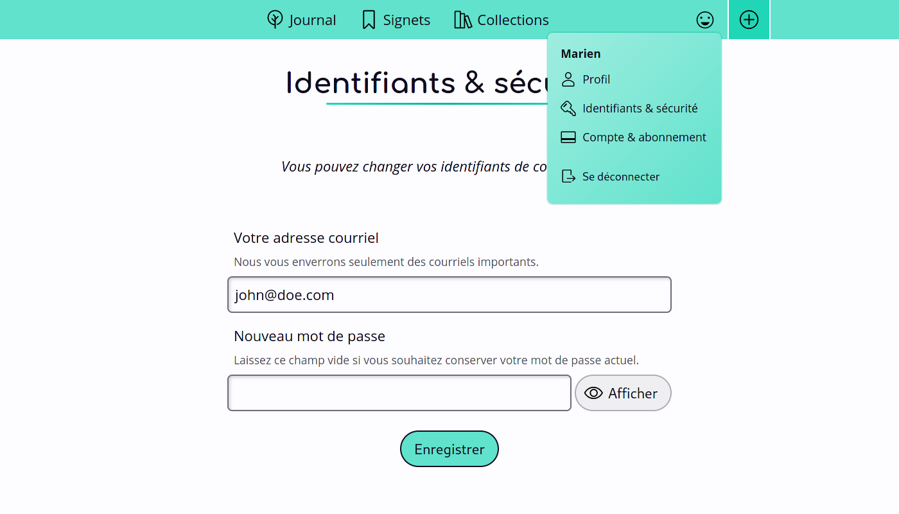Select Compte & abonnement in the user menu
This screenshot has height=514, width=899.
click(x=644, y=137)
